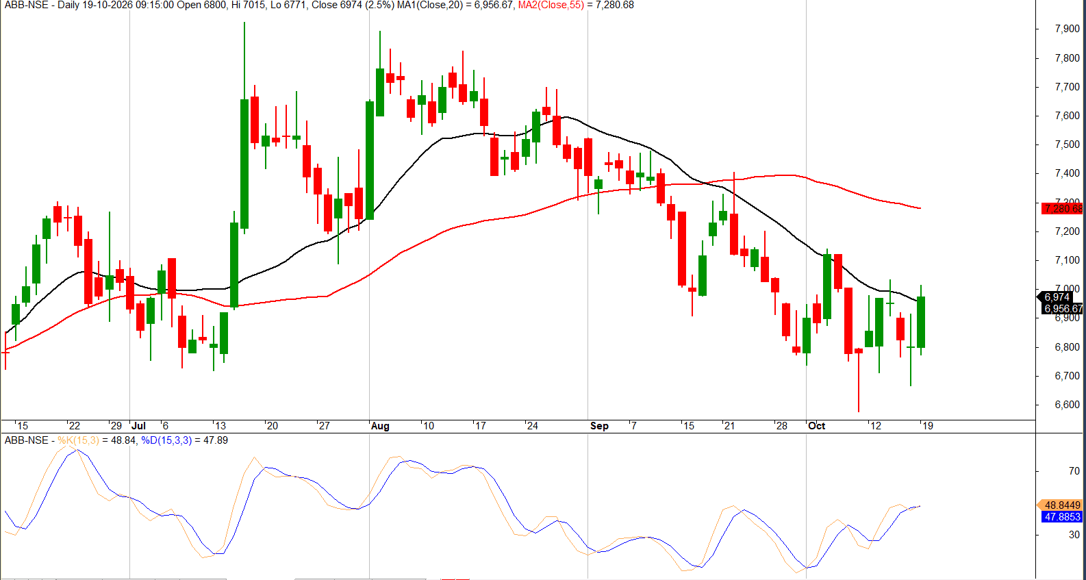
Task: Click the 7,900 price axis label
Action: point(1067,29)
